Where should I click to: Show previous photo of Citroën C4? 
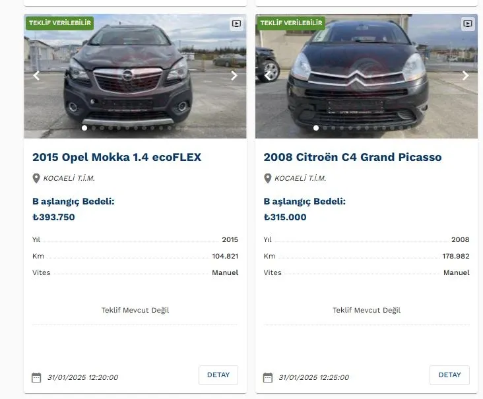(267, 76)
